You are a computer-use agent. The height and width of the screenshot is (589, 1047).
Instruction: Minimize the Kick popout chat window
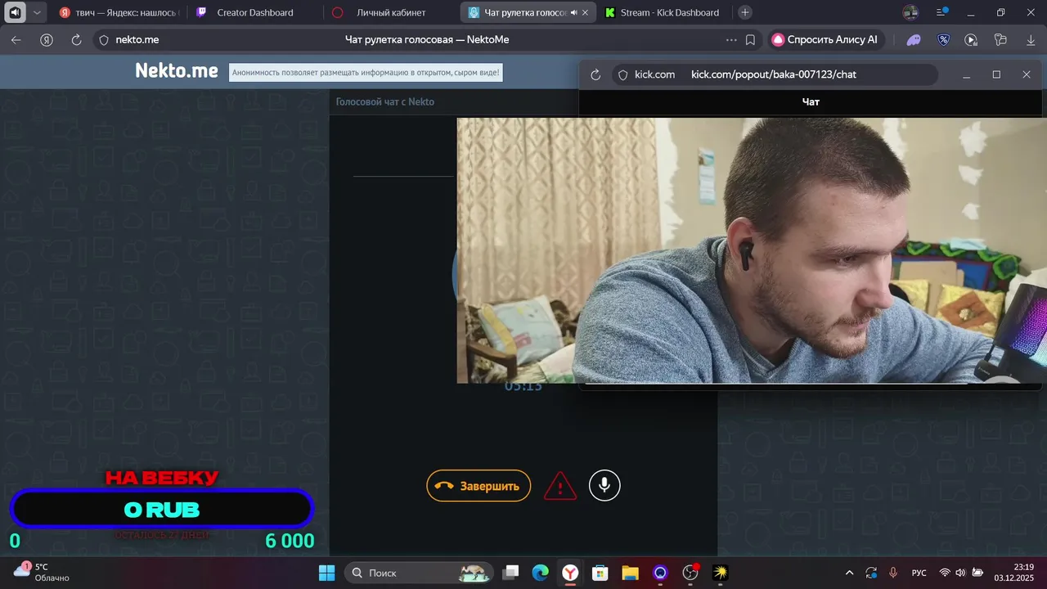967,74
